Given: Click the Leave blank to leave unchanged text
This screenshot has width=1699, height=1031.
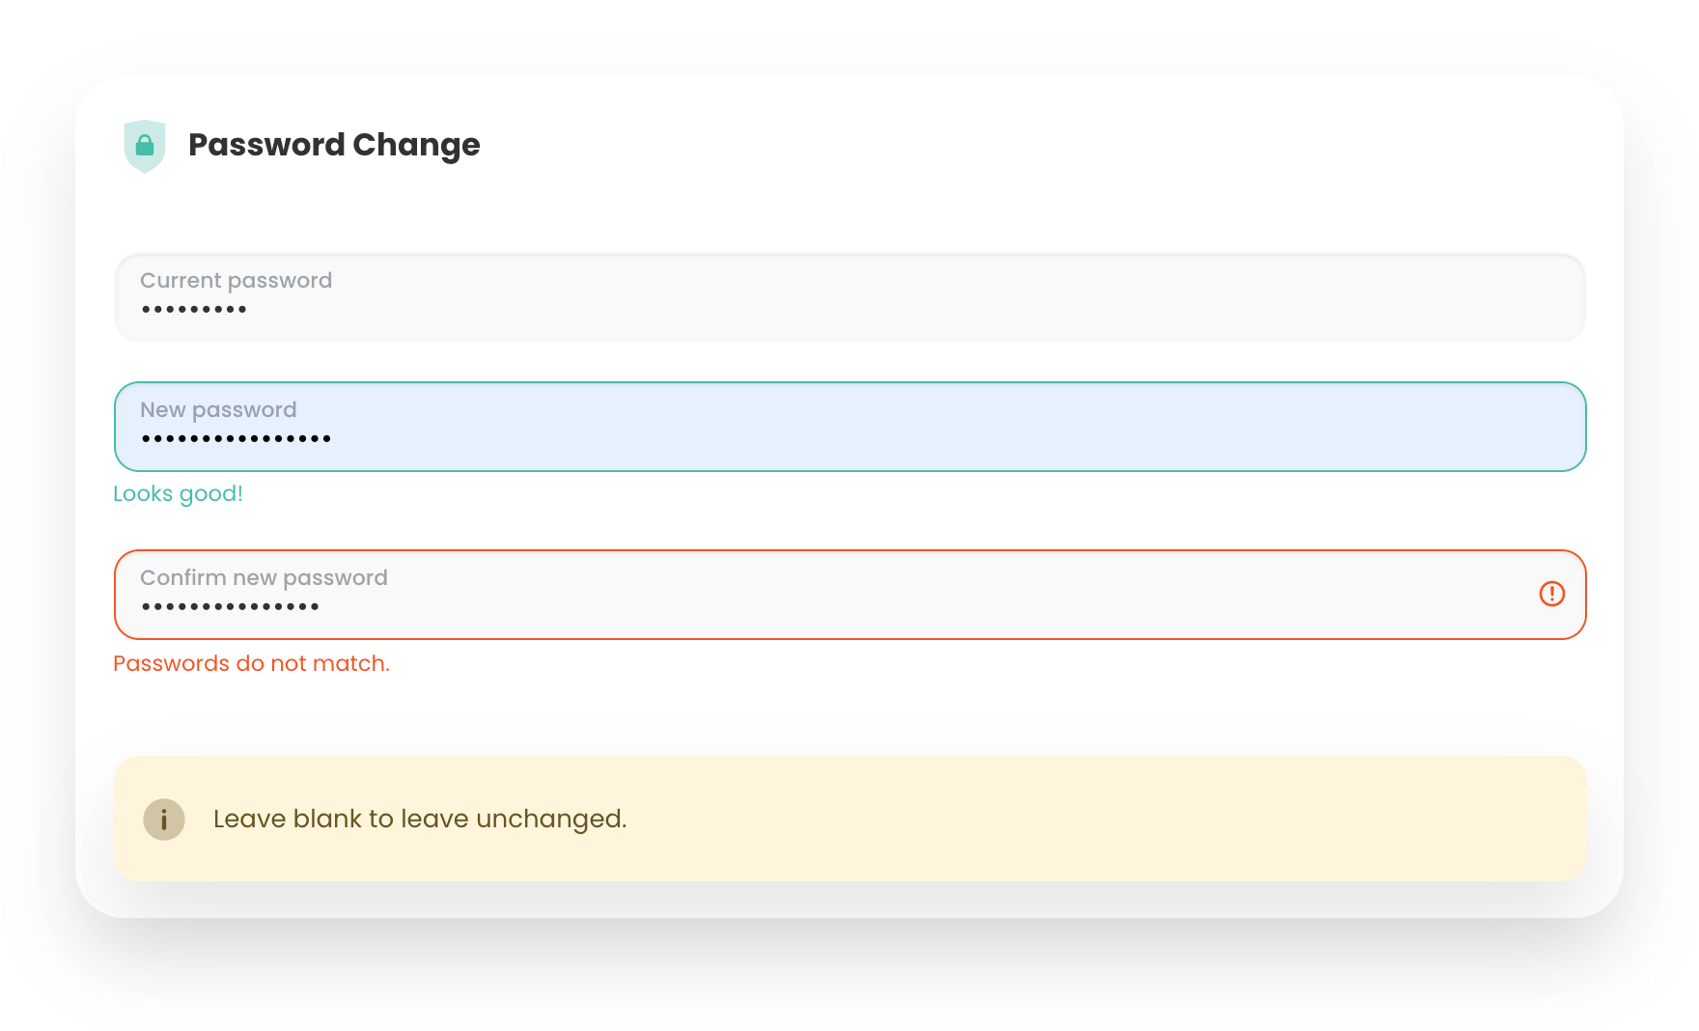Looking at the screenshot, I should [x=420, y=820].
